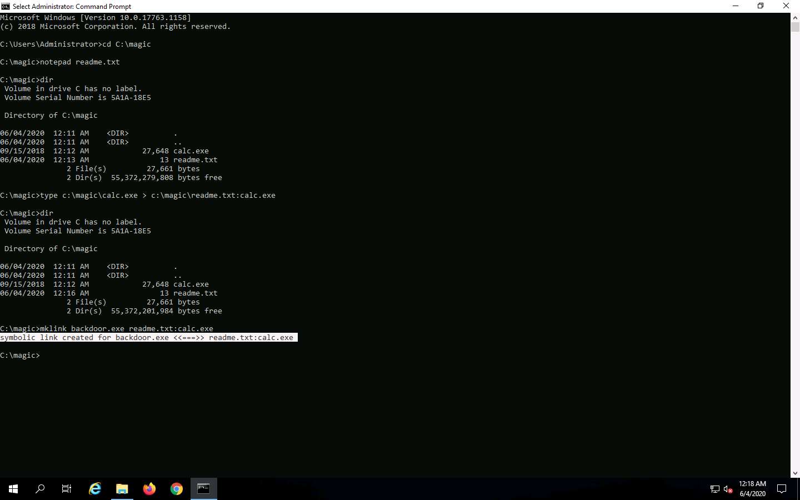Screen dimensions: 800x500
Task: Launch Google Chrome from taskbar
Action: [177, 489]
